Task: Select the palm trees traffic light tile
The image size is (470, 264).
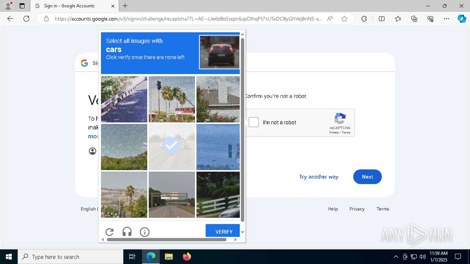Action: click(x=172, y=99)
